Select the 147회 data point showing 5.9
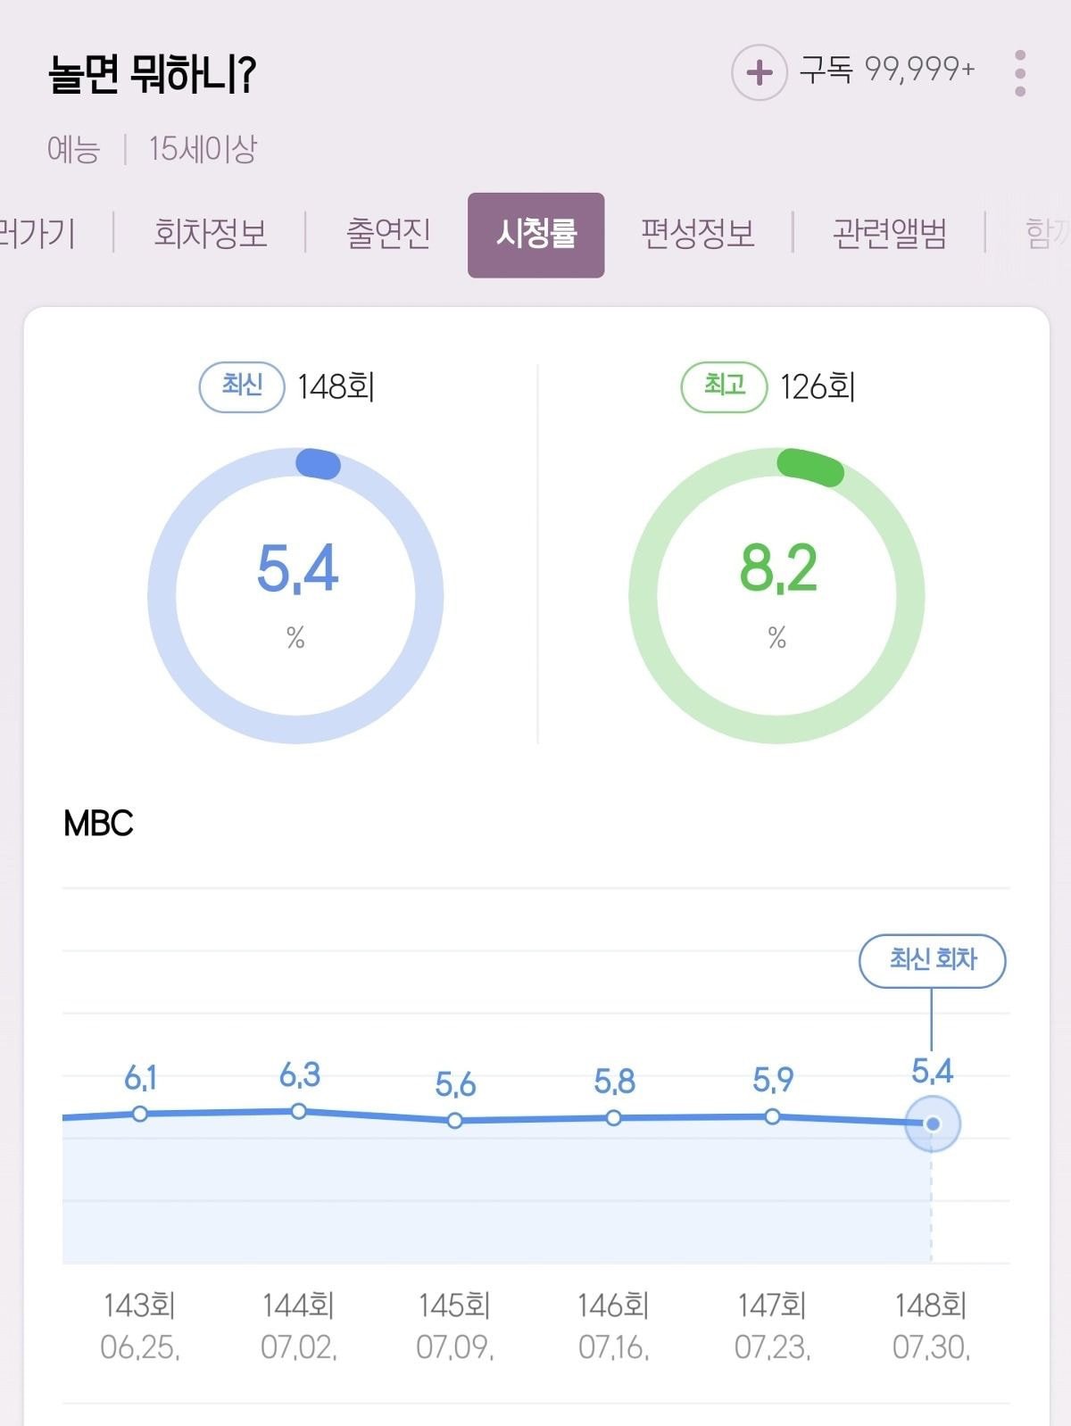Image resolution: width=1071 pixels, height=1426 pixels. click(x=773, y=1116)
